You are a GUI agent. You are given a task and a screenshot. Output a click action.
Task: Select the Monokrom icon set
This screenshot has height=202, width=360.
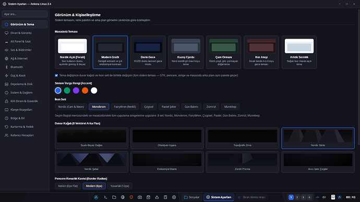[99, 107]
